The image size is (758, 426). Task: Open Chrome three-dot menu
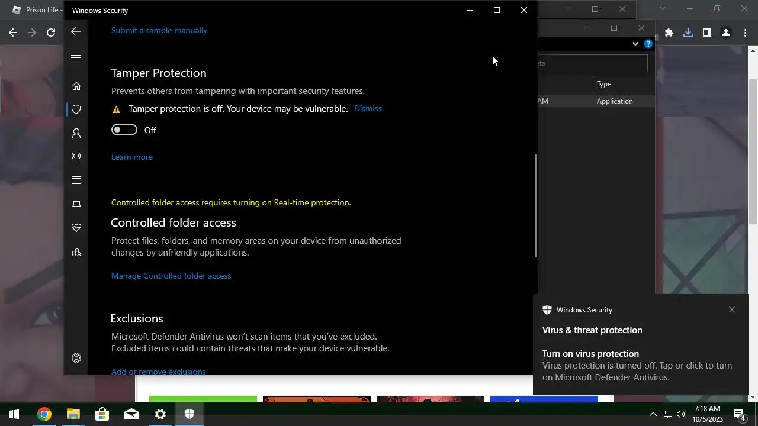pyautogui.click(x=745, y=33)
